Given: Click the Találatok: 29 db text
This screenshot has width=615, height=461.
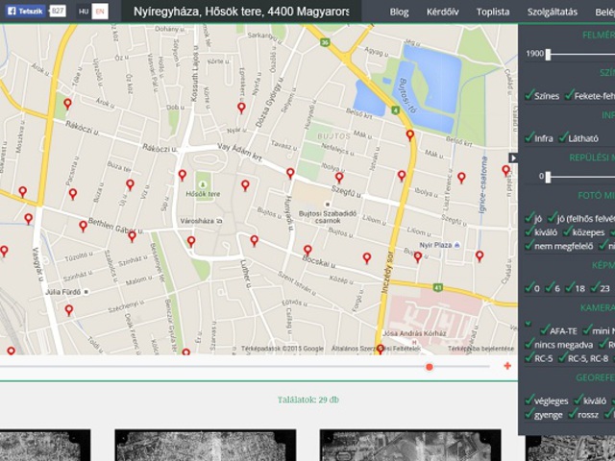Looking at the screenshot, I should click(x=308, y=400).
